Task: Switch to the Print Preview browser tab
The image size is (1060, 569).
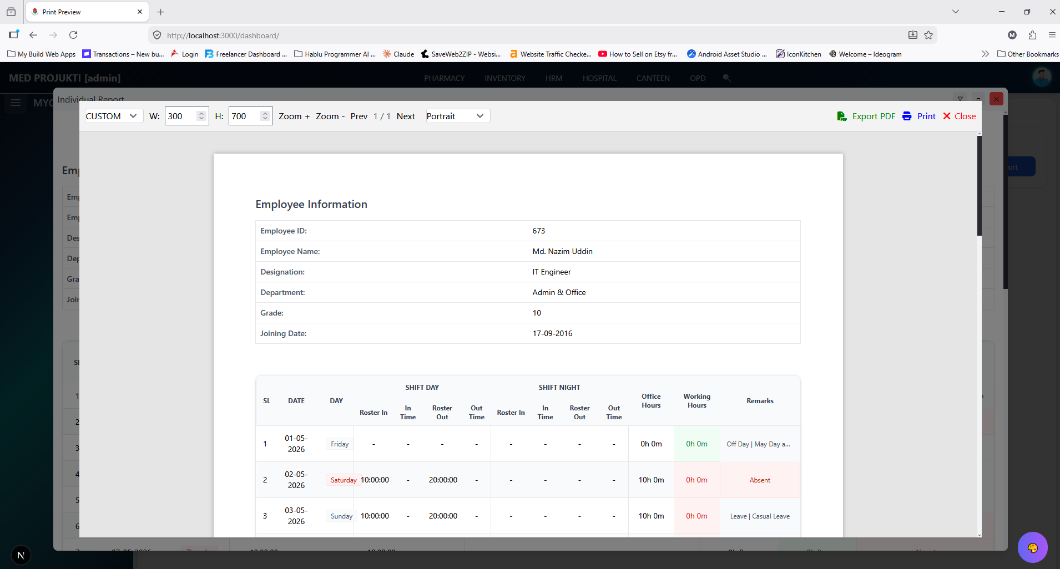Action: [x=87, y=12]
